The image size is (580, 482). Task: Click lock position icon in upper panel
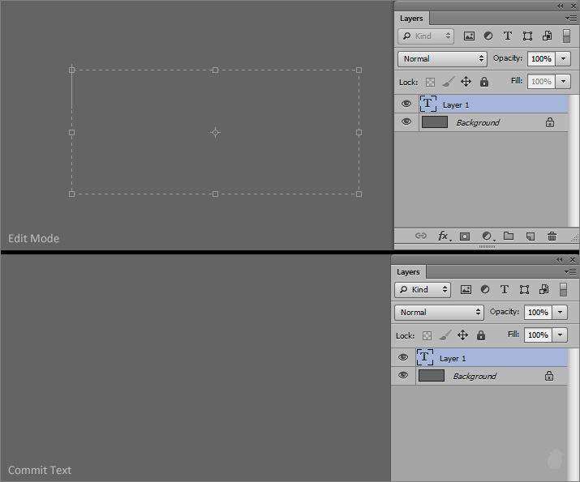pyautogui.click(x=466, y=82)
